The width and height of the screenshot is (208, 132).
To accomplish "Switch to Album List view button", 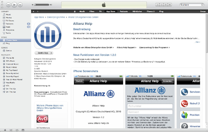I will click(x=162, y=5).
